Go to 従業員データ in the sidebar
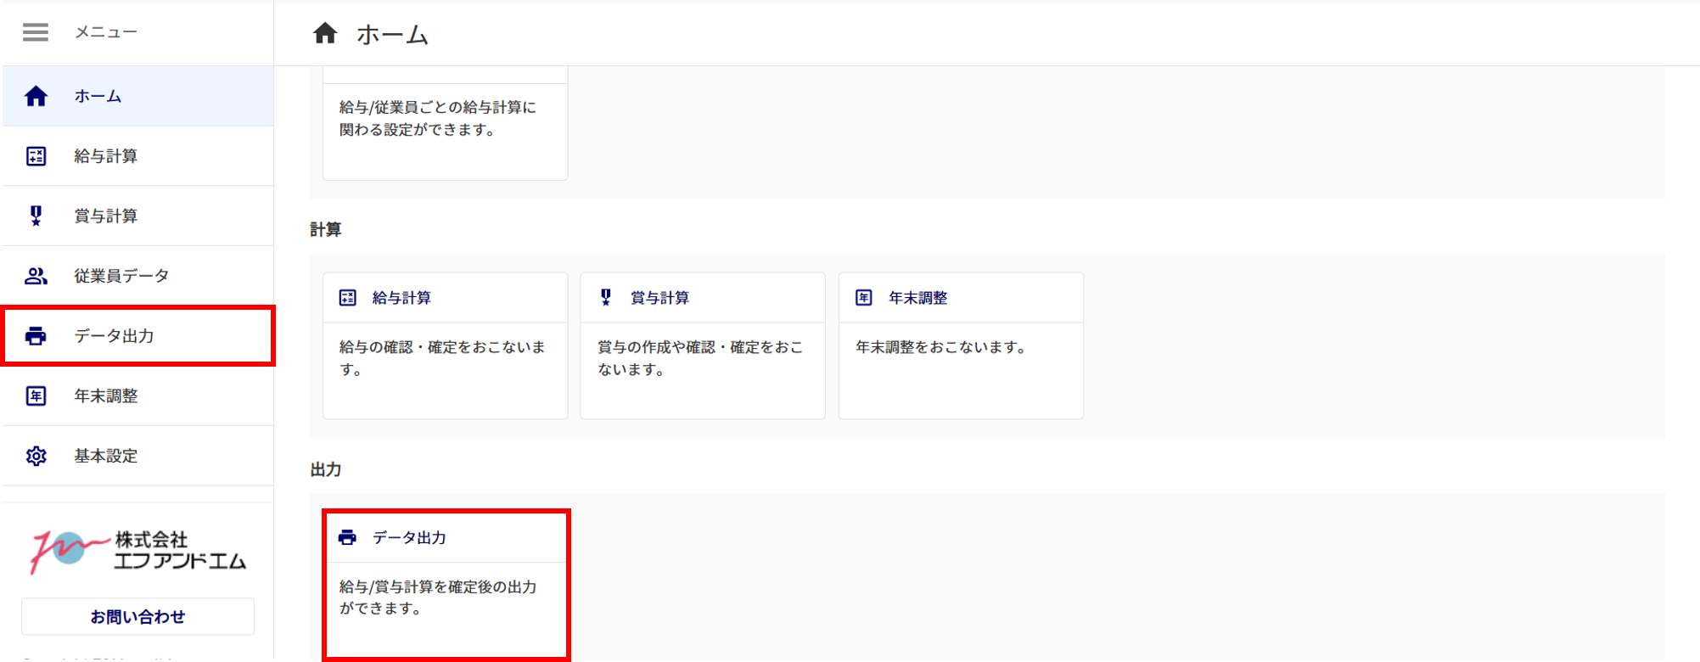The height and width of the screenshot is (662, 1700). tap(138, 276)
